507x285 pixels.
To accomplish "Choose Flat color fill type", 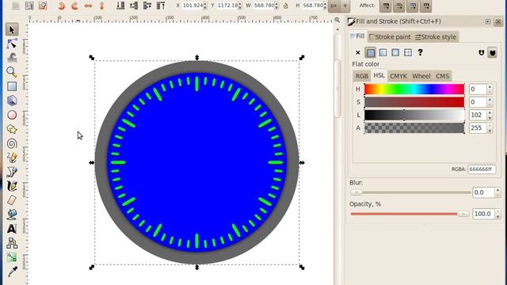I will coord(371,52).
